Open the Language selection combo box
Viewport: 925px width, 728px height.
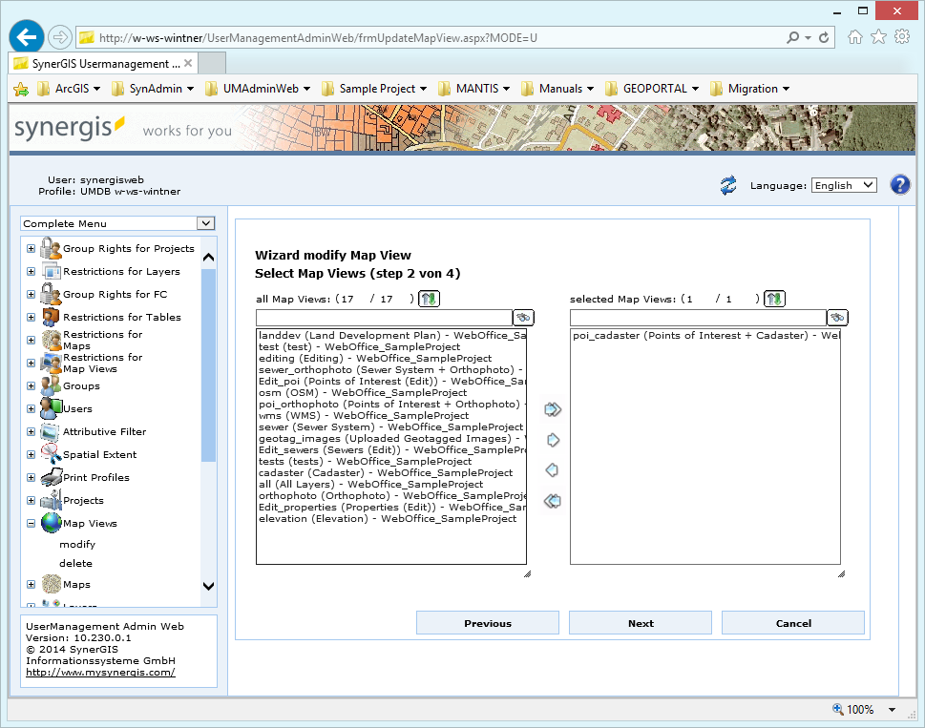click(843, 185)
